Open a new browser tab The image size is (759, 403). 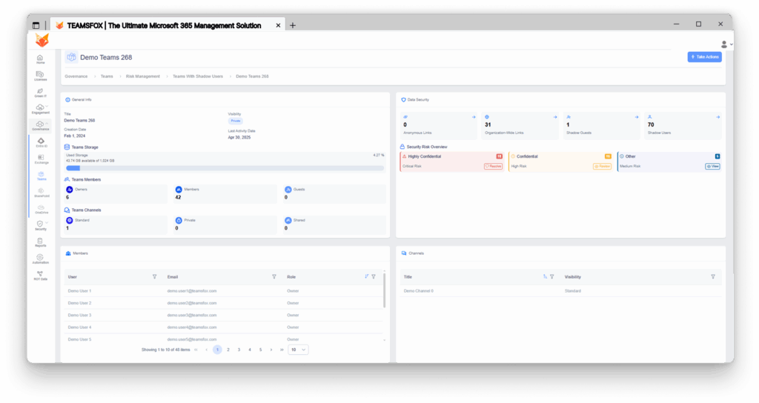point(292,25)
